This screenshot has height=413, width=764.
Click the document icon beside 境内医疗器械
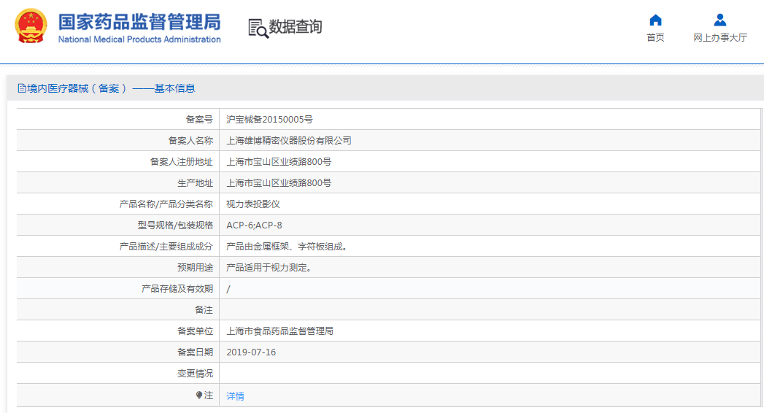(21, 88)
